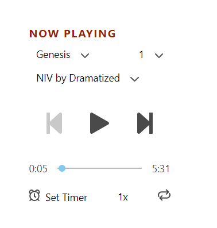
Task: Select the chapter number 1 label
Action: point(141,55)
